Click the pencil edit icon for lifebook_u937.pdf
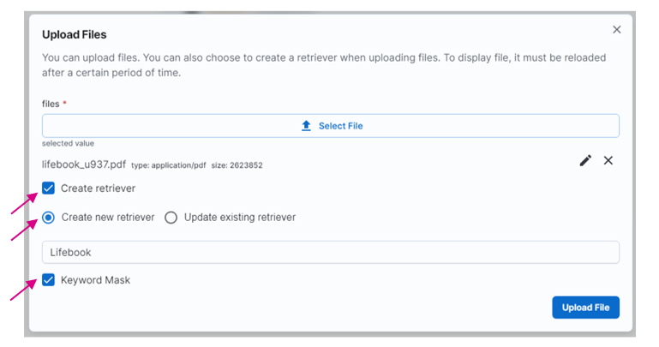Viewport: 659px width, 347px height. click(x=585, y=160)
